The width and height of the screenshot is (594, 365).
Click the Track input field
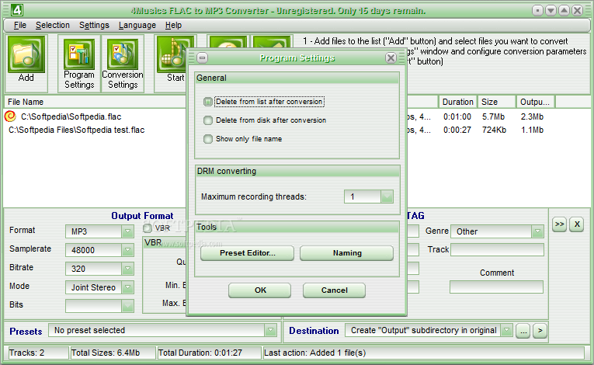point(497,249)
